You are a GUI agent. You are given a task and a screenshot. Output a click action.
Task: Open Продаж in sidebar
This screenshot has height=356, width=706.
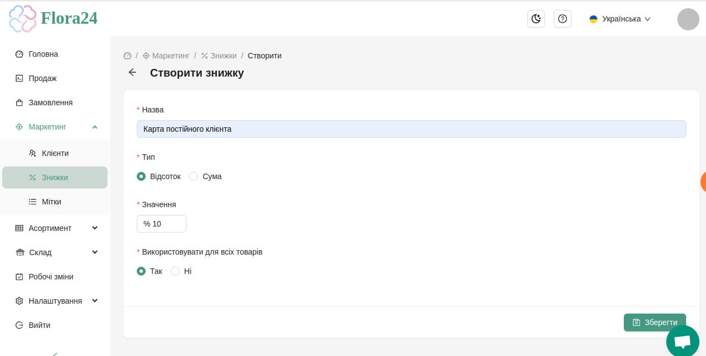pyautogui.click(x=55, y=78)
